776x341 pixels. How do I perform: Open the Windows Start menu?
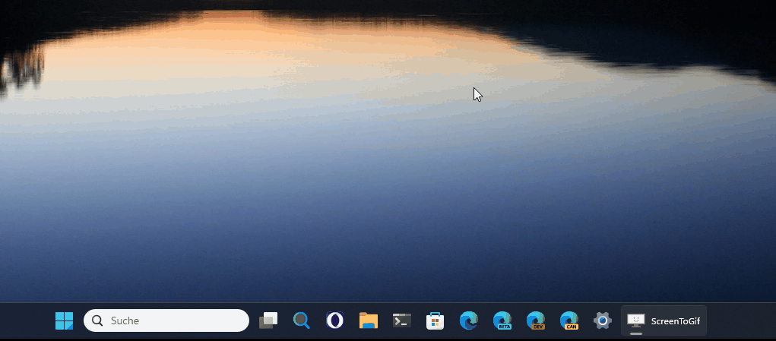click(x=65, y=320)
